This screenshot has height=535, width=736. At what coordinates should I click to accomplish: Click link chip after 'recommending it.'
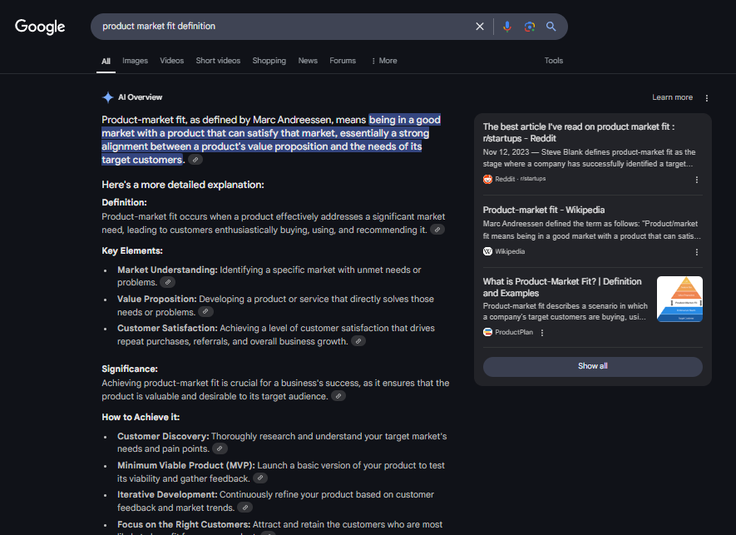(x=437, y=230)
